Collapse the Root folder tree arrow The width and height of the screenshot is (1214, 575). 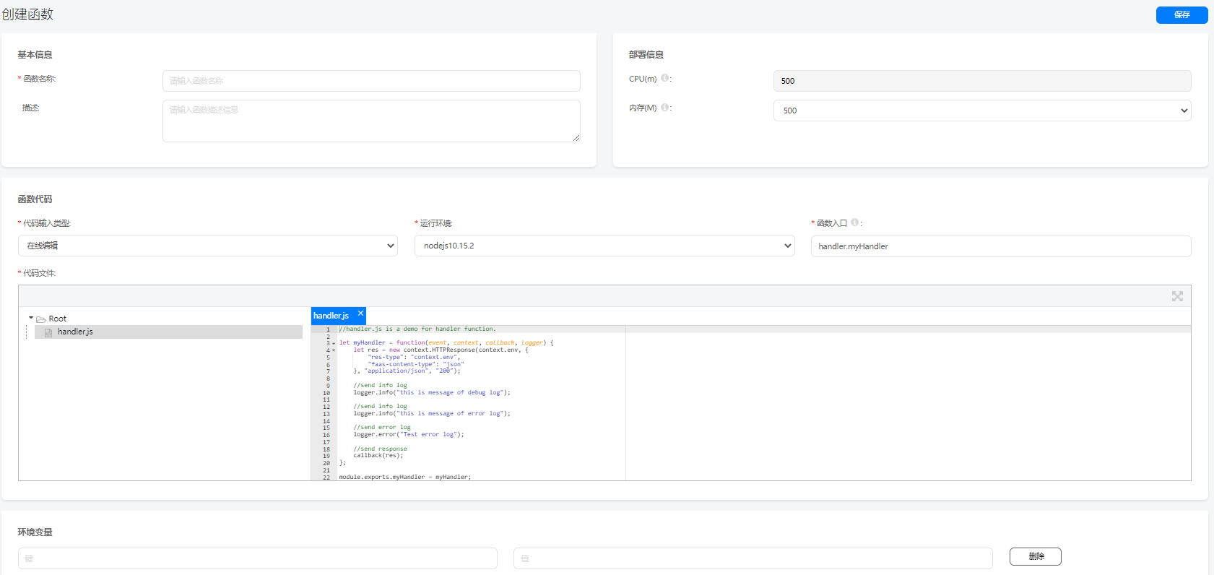click(x=31, y=318)
